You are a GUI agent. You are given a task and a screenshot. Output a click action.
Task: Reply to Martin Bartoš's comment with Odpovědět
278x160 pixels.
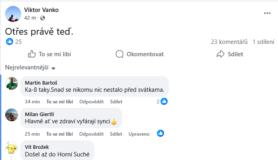91,101
